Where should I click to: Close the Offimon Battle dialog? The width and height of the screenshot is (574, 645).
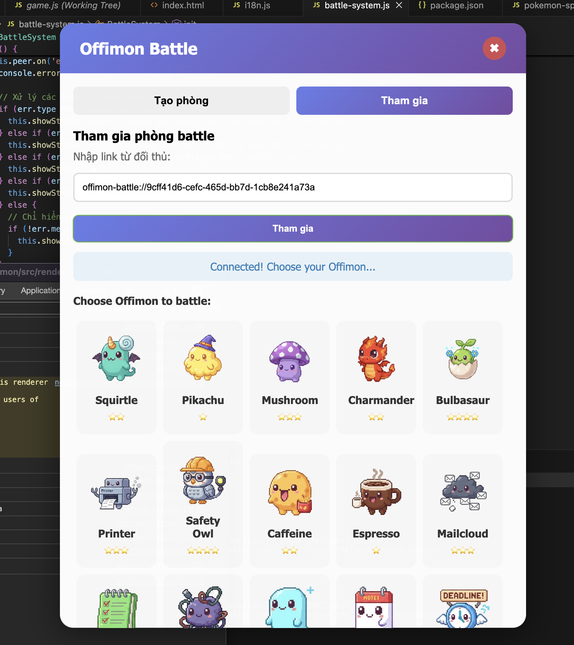pos(494,48)
